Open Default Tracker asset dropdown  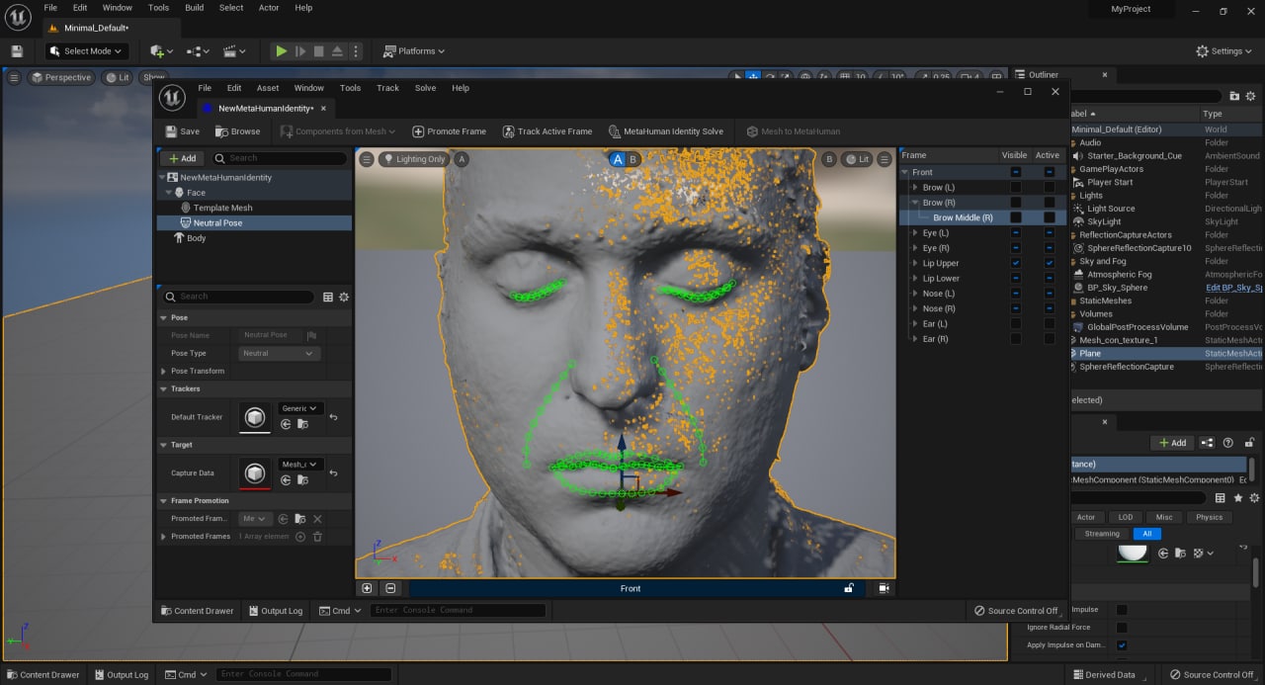300,408
